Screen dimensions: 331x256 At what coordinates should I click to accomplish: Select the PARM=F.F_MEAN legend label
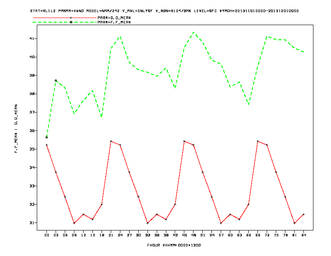114,22
